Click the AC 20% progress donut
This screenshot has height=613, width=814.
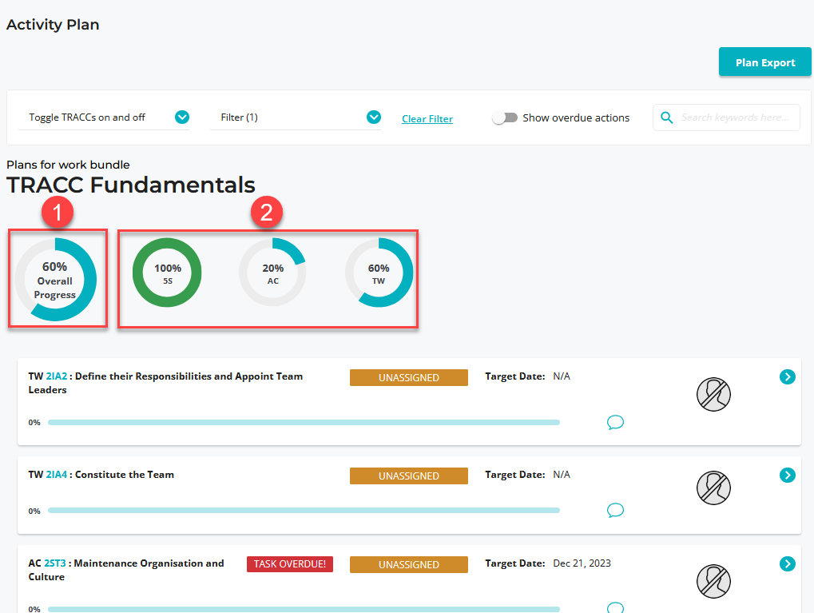(272, 273)
